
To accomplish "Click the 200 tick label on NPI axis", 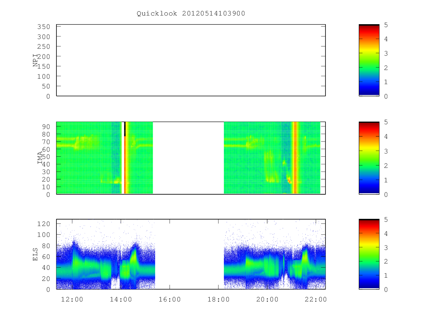I will click(x=44, y=56).
